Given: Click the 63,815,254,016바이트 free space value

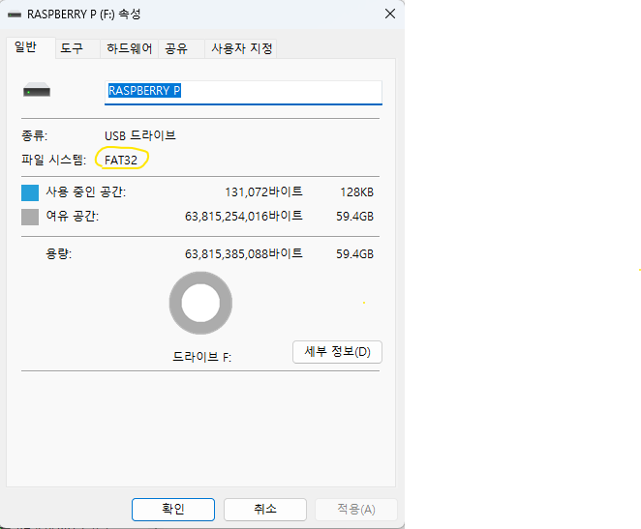Looking at the screenshot, I should 244,216.
